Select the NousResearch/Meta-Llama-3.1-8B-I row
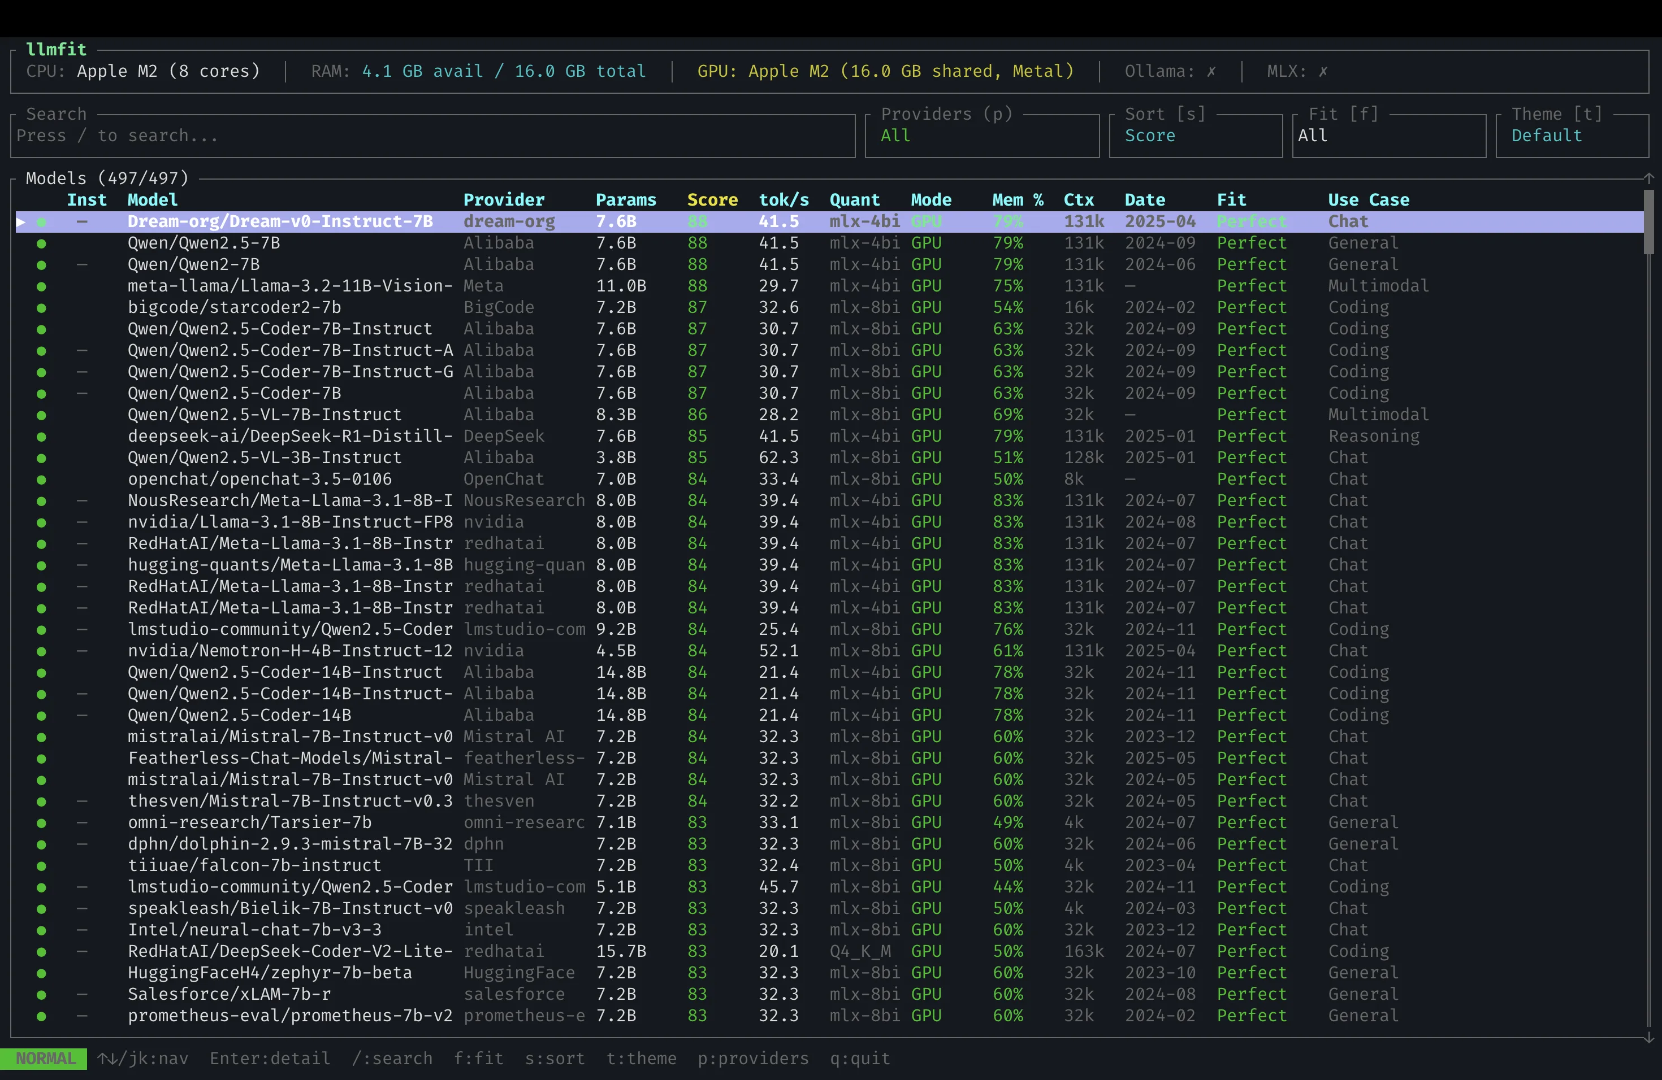1662x1080 pixels. tap(830, 501)
